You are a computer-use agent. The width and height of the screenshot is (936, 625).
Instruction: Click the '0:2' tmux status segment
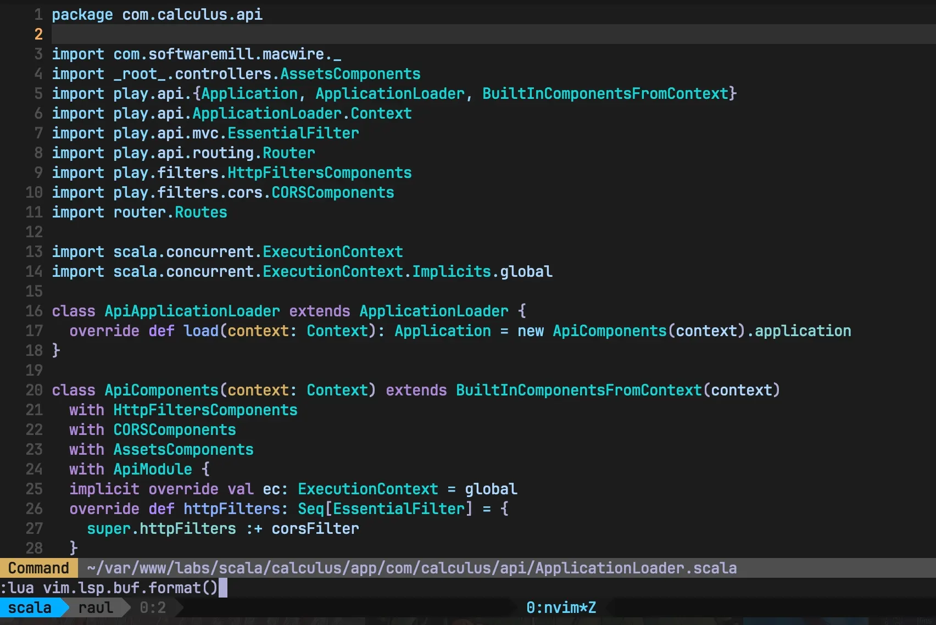[x=153, y=607]
